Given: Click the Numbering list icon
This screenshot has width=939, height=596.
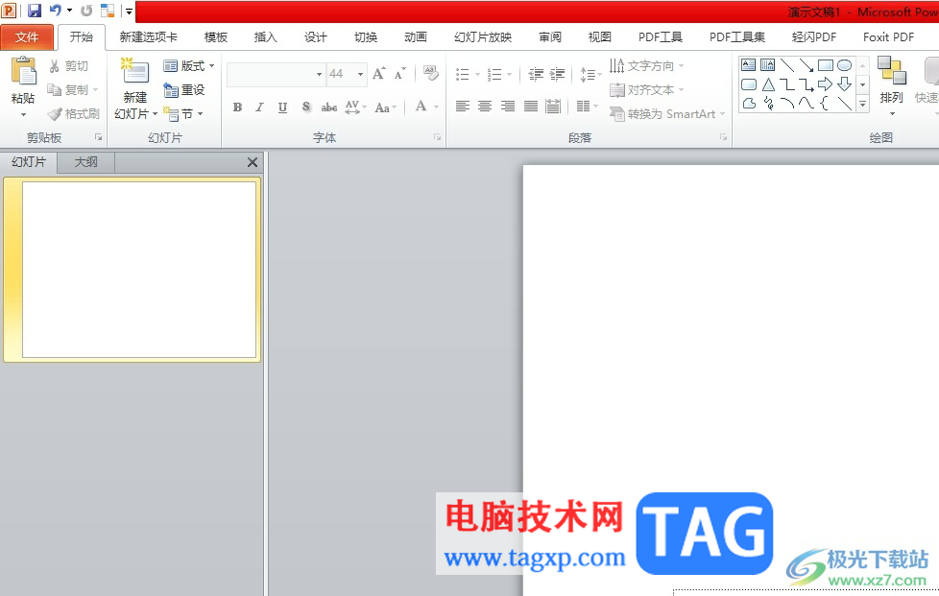Looking at the screenshot, I should click(494, 74).
